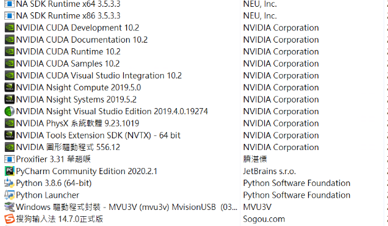Select NVIDIA CUDA Visual Studio Integration 10.2
388x226 pixels.
coord(99,75)
